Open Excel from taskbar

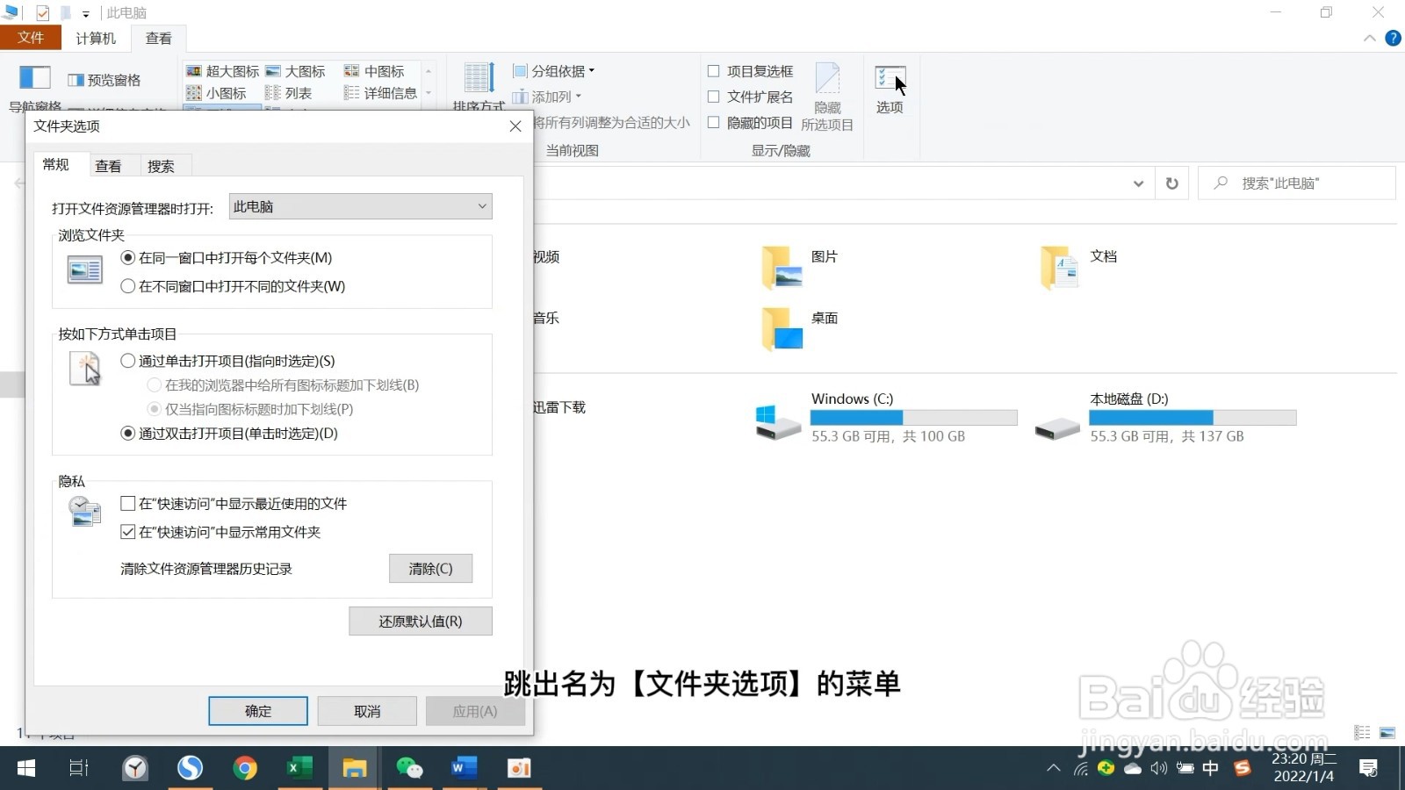tap(299, 768)
